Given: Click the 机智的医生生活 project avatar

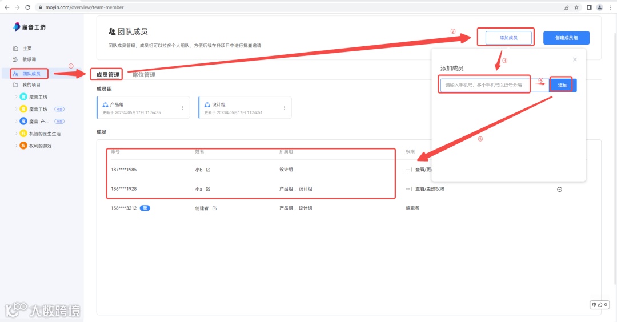Looking at the screenshot, I should point(23,133).
